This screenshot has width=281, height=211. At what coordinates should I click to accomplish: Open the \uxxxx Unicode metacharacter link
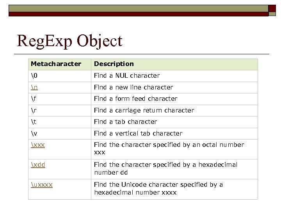[42, 184]
